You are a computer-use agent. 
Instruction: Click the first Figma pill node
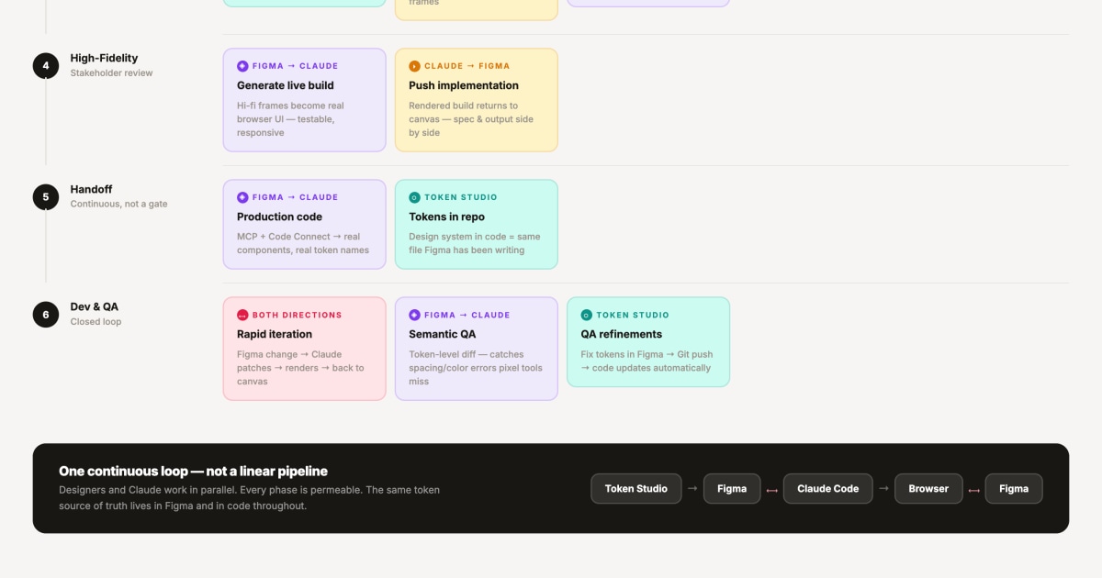732,488
